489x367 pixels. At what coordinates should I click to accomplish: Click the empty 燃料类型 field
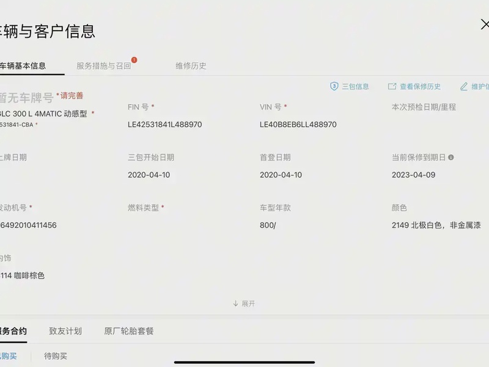tap(164, 225)
